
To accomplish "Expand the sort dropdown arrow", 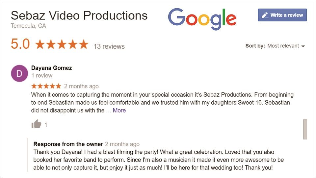I will click(x=303, y=46).
